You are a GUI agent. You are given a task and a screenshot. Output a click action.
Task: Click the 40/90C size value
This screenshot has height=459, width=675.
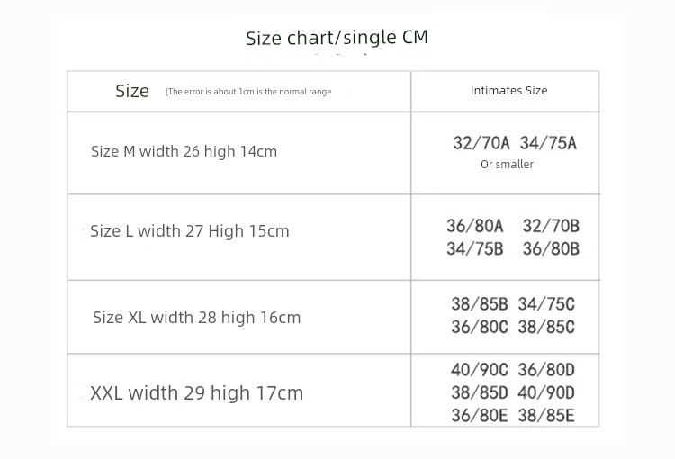pyautogui.click(x=480, y=370)
